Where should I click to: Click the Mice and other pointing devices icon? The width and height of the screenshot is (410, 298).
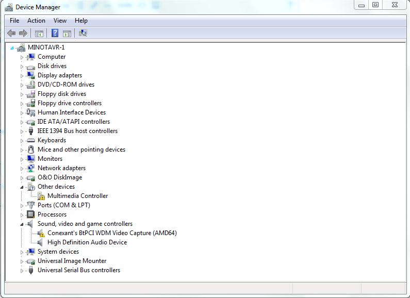click(31, 150)
